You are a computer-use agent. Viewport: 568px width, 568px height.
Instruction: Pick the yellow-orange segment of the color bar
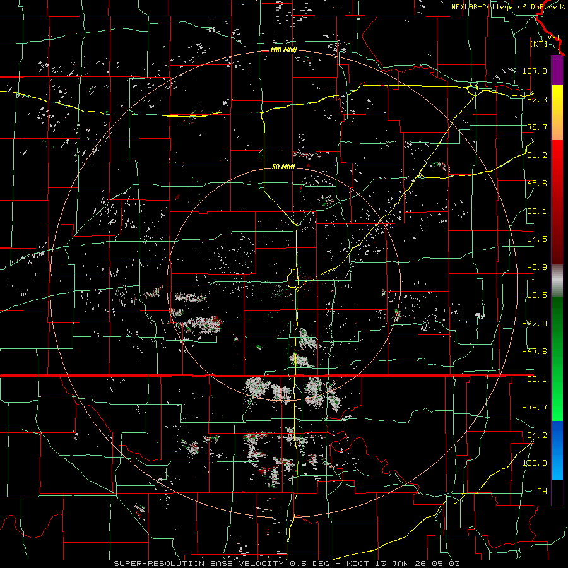click(557, 112)
